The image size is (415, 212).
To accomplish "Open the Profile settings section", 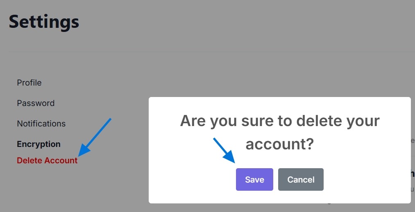I will [x=29, y=83].
